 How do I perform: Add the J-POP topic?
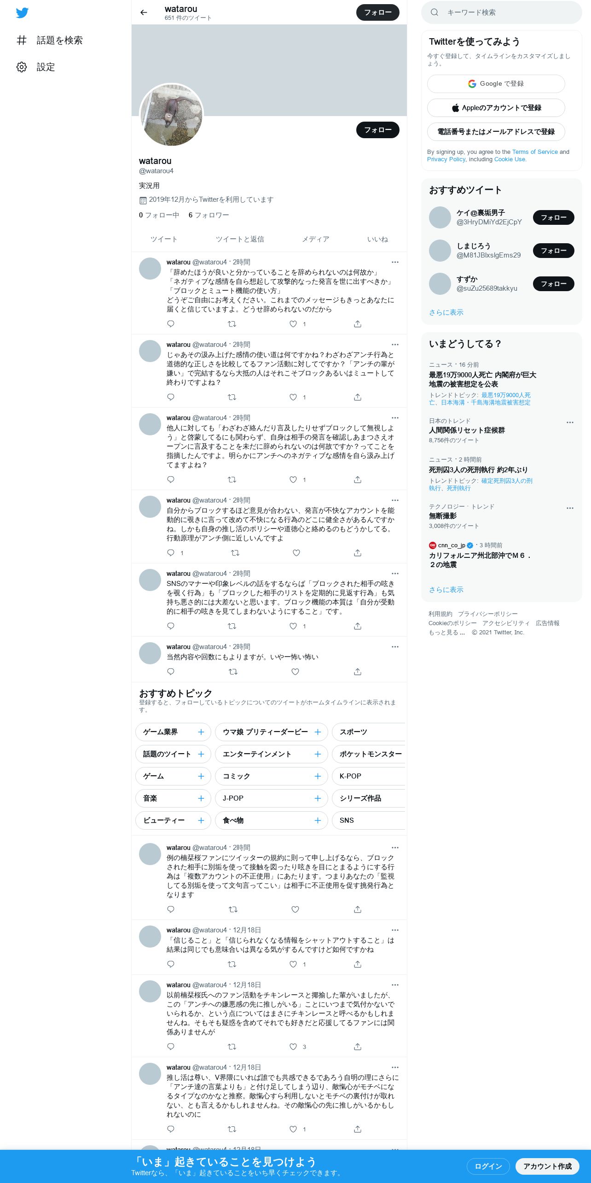[318, 798]
